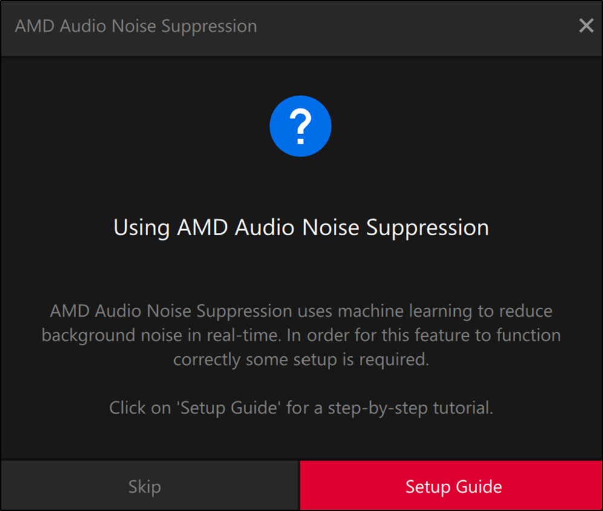Dismiss the dialog with the X icon

coord(586,26)
